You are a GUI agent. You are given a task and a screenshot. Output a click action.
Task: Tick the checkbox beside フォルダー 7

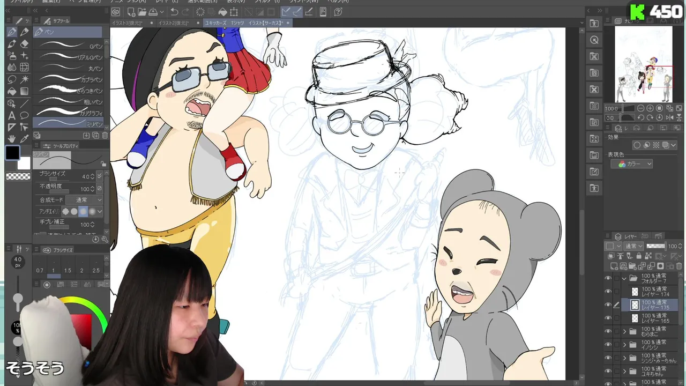[617, 279]
